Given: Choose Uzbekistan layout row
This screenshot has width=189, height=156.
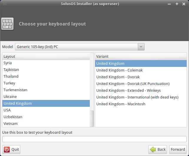Looking at the screenshot, I should pos(46,117).
